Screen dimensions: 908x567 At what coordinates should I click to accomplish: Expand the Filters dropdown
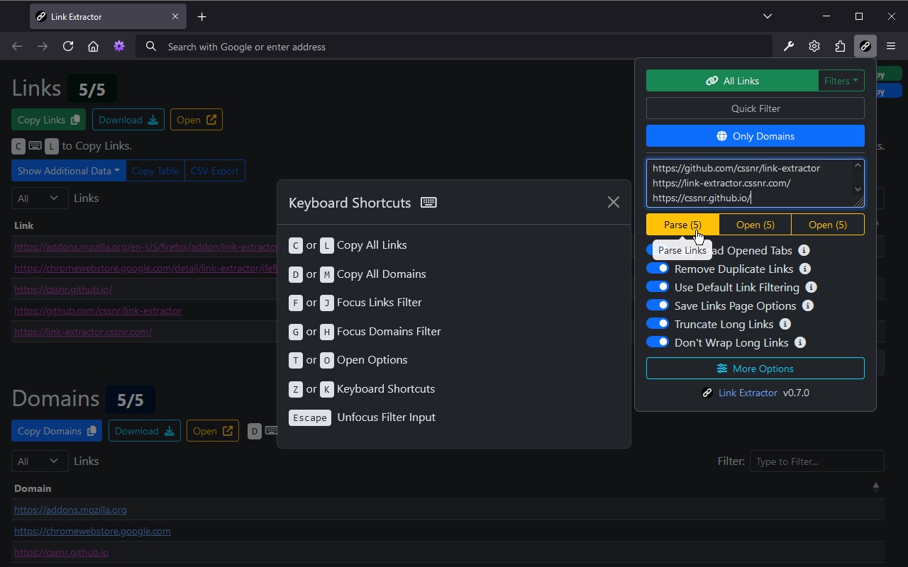[841, 81]
